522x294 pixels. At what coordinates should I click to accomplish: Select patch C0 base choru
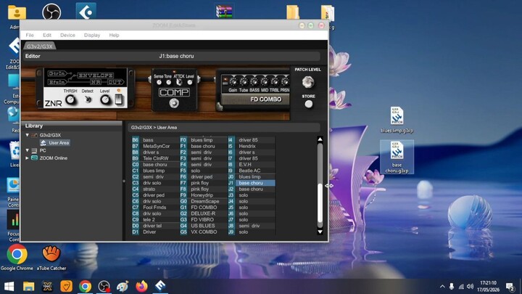coord(156,164)
